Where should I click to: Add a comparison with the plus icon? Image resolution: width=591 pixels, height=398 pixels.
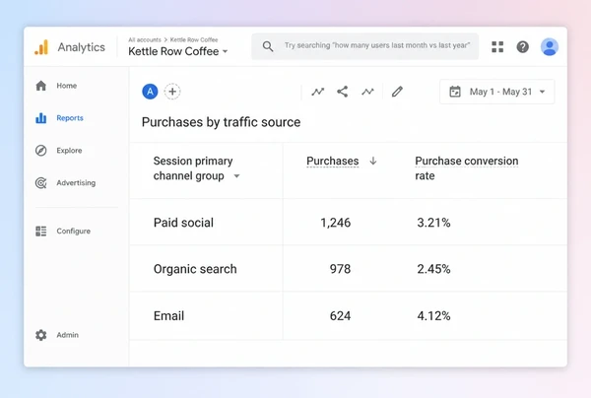pos(172,92)
